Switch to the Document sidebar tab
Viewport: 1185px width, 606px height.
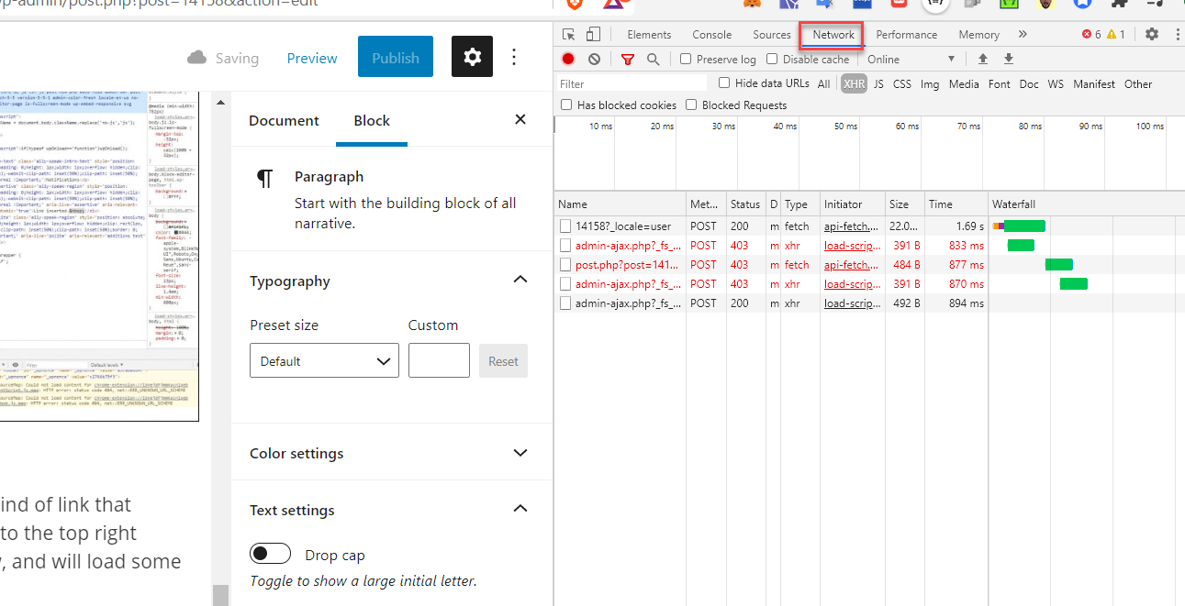click(x=284, y=120)
